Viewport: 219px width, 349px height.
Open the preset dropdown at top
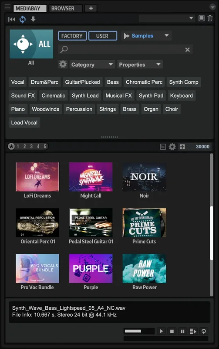(x=167, y=18)
